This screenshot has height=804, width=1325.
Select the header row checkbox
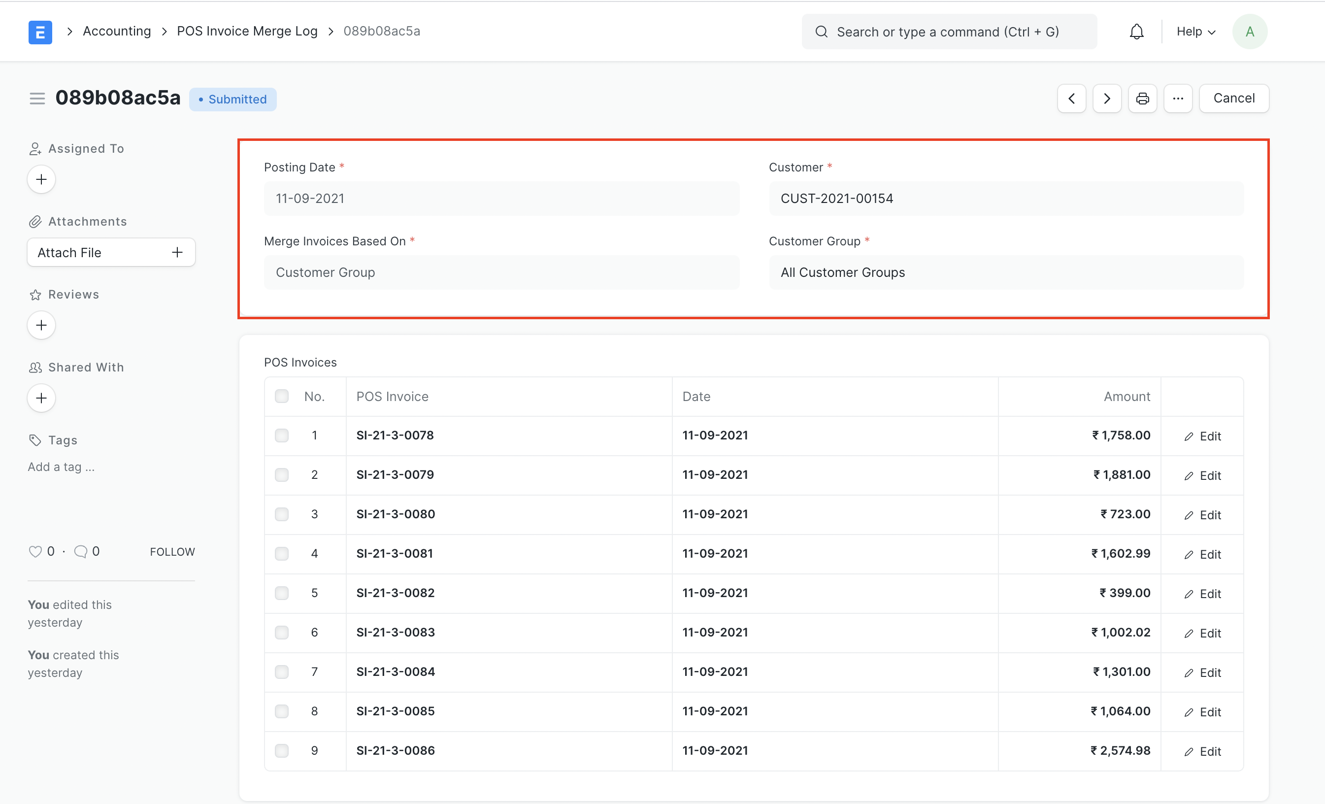click(x=281, y=396)
